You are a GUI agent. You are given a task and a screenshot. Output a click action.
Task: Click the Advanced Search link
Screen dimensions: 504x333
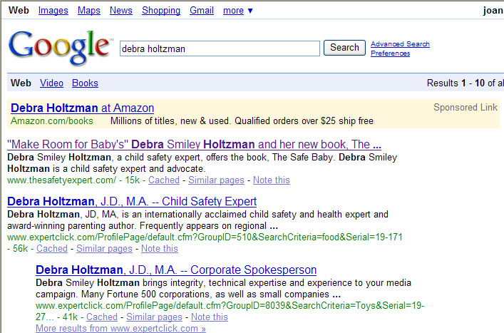(x=400, y=44)
